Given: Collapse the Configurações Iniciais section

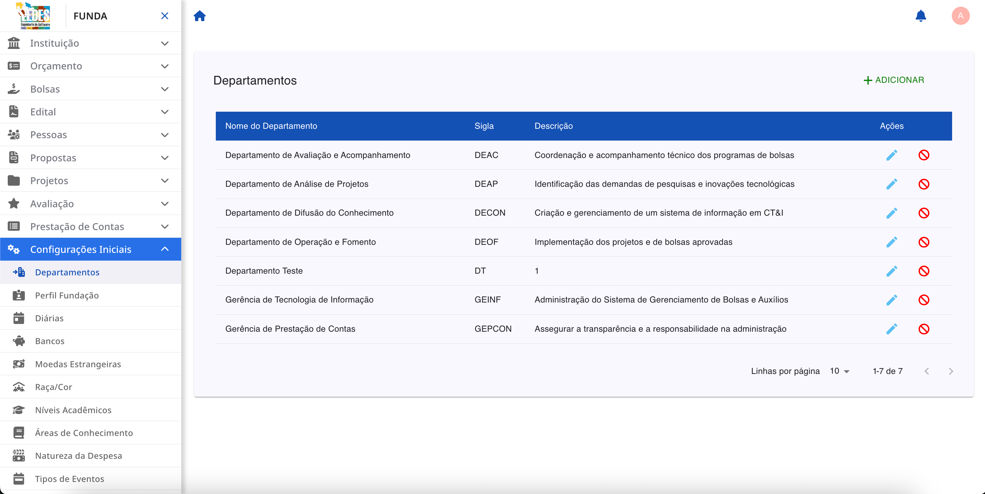Looking at the screenshot, I should tap(165, 249).
